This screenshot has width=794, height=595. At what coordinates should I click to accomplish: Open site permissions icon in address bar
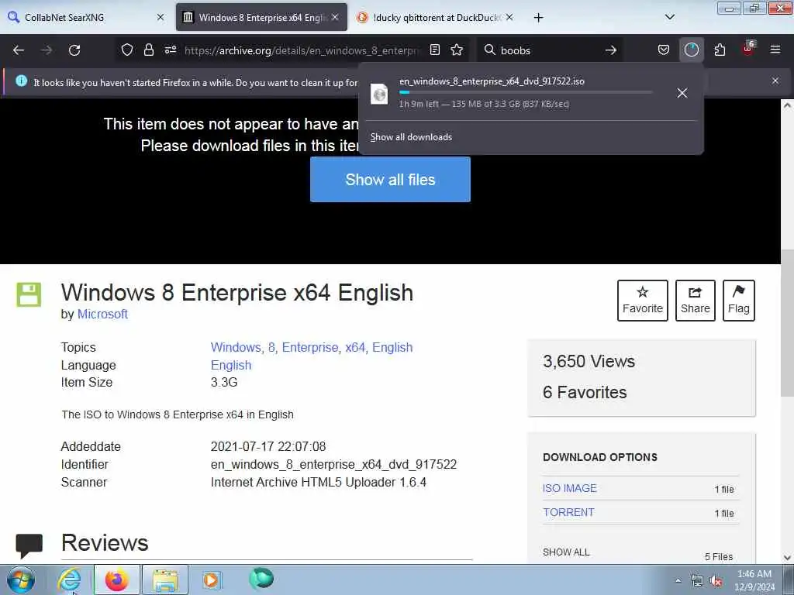[170, 50]
